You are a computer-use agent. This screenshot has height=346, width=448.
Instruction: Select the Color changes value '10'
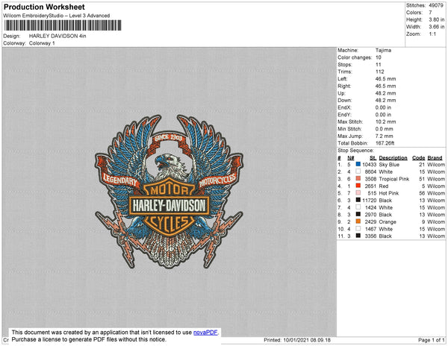tap(379, 57)
